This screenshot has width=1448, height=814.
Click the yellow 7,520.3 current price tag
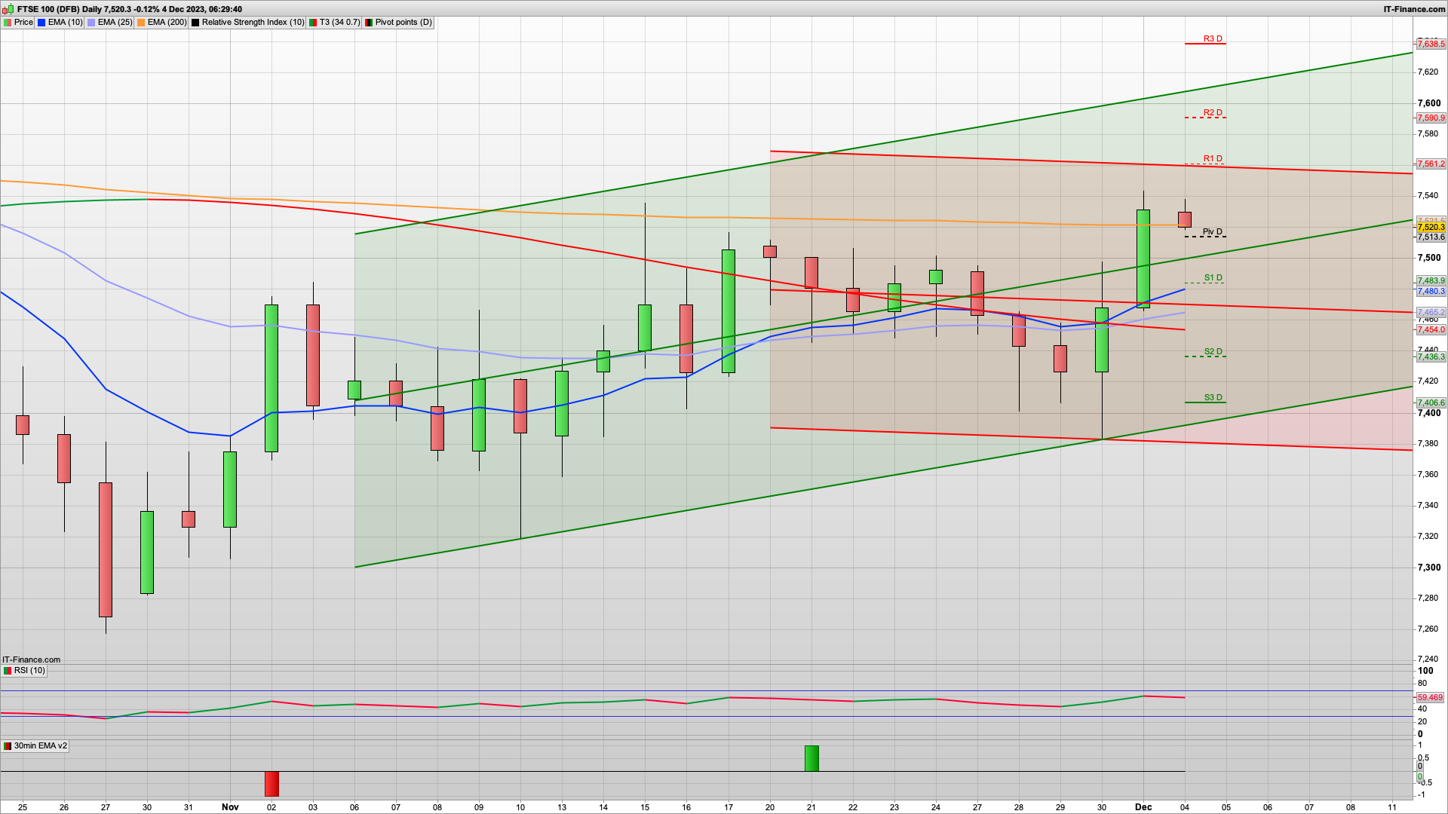click(1431, 227)
